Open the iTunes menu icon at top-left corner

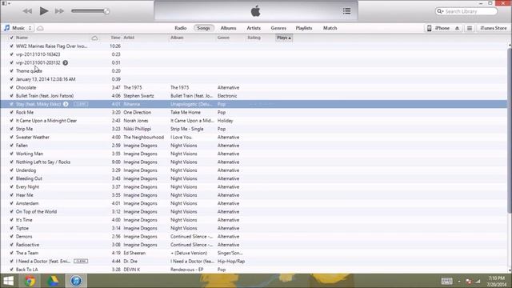pos(6,3)
